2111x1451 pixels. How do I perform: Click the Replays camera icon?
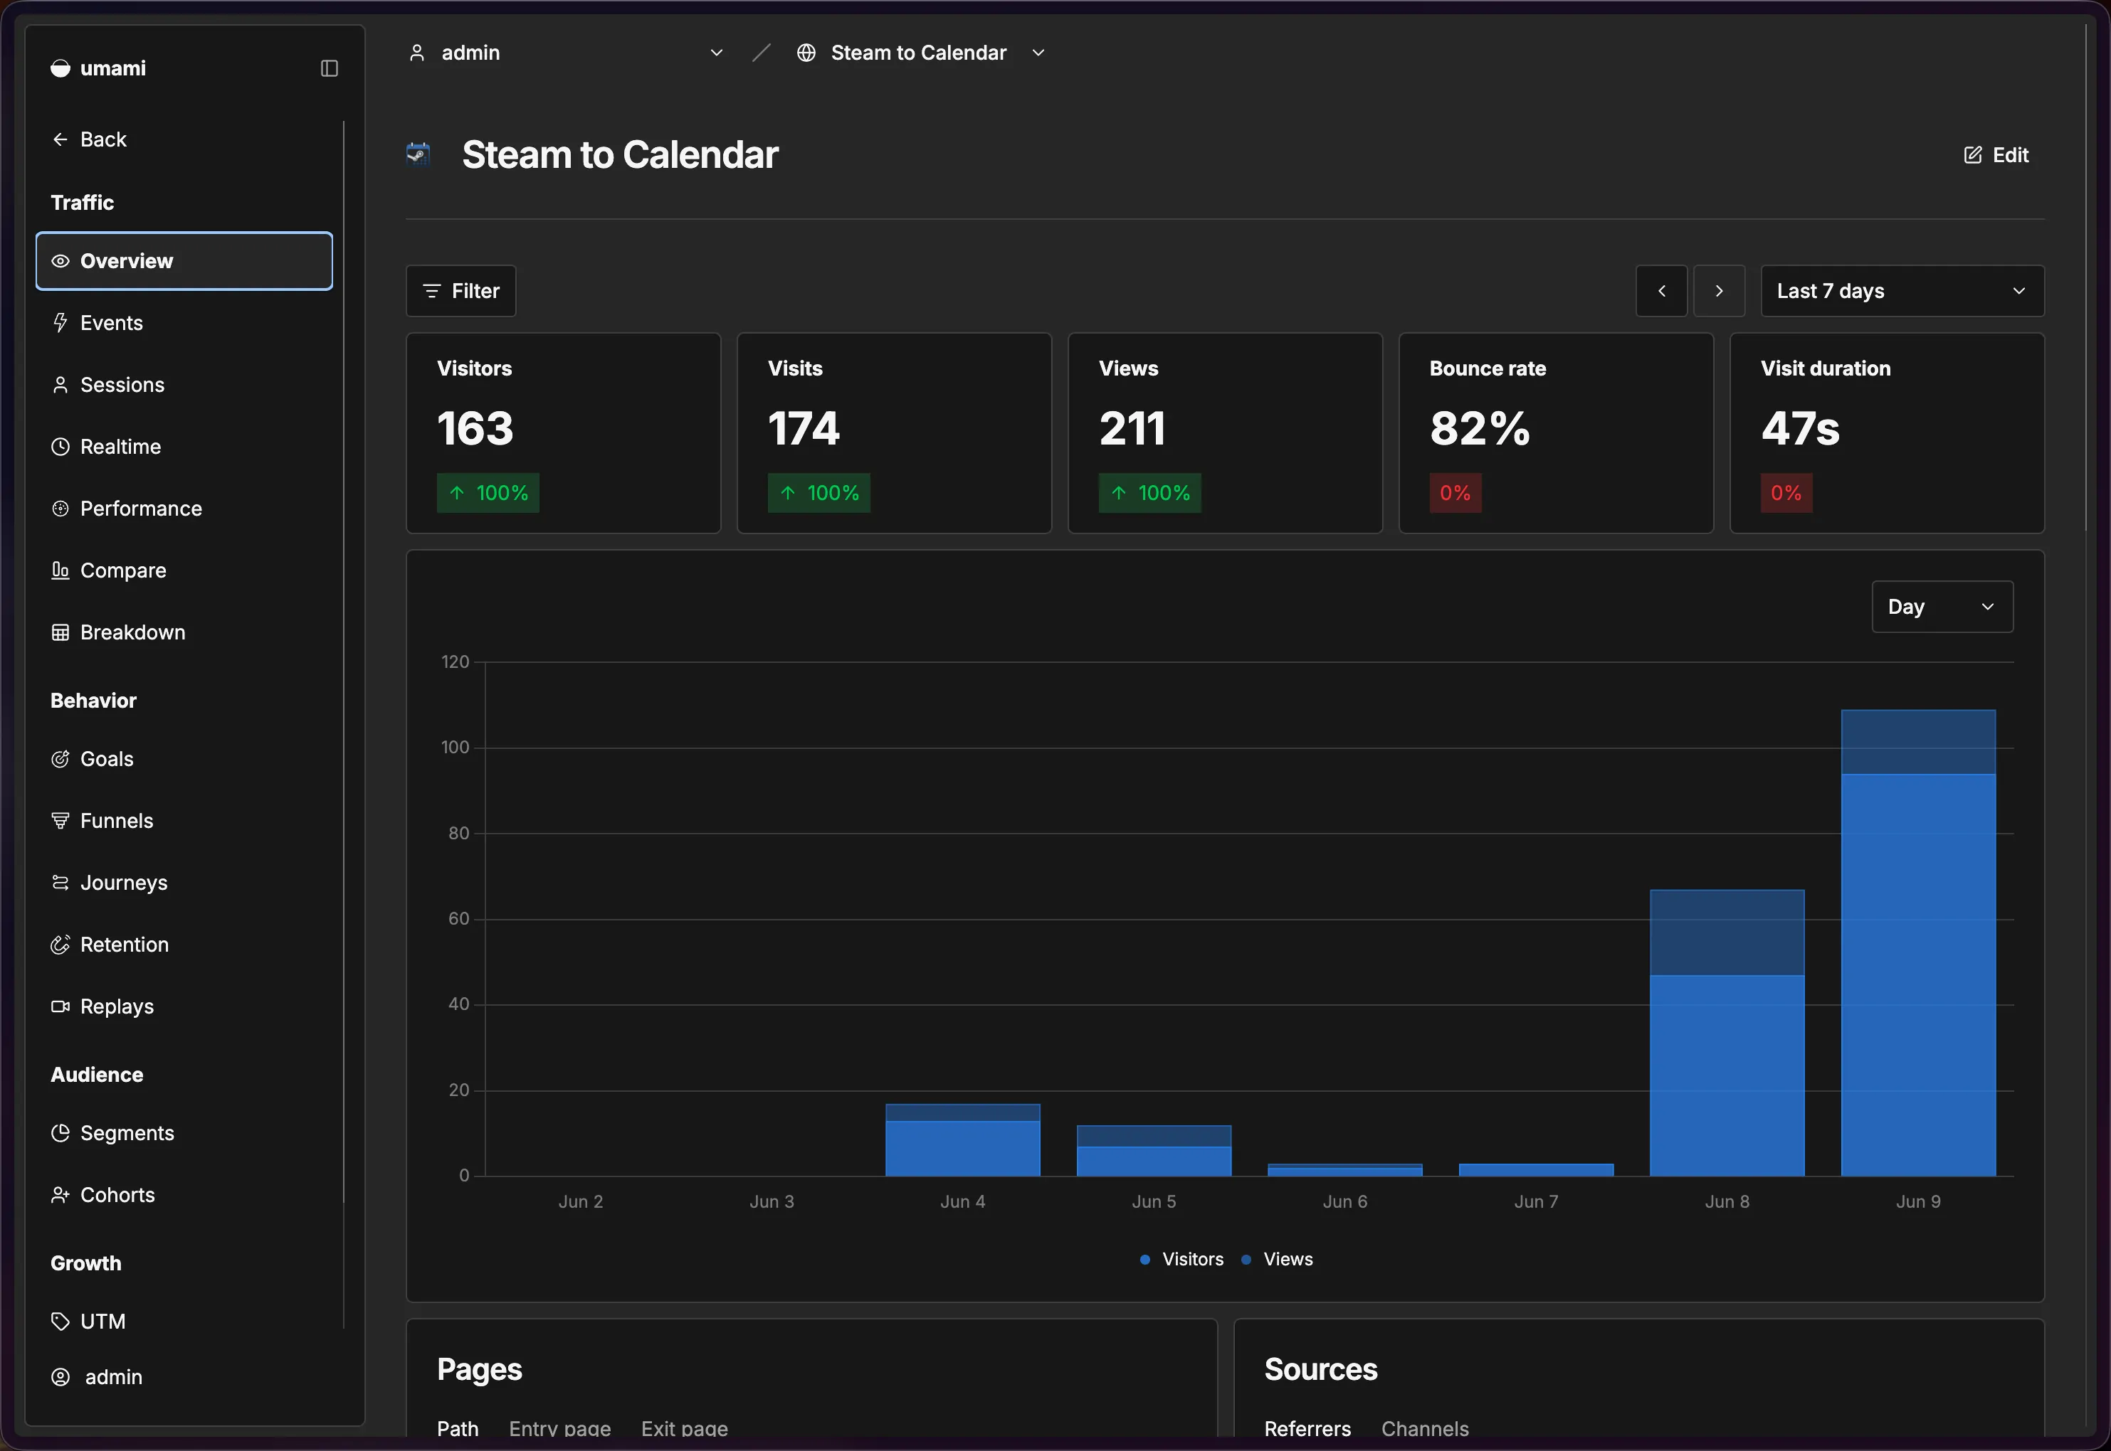click(x=60, y=1006)
